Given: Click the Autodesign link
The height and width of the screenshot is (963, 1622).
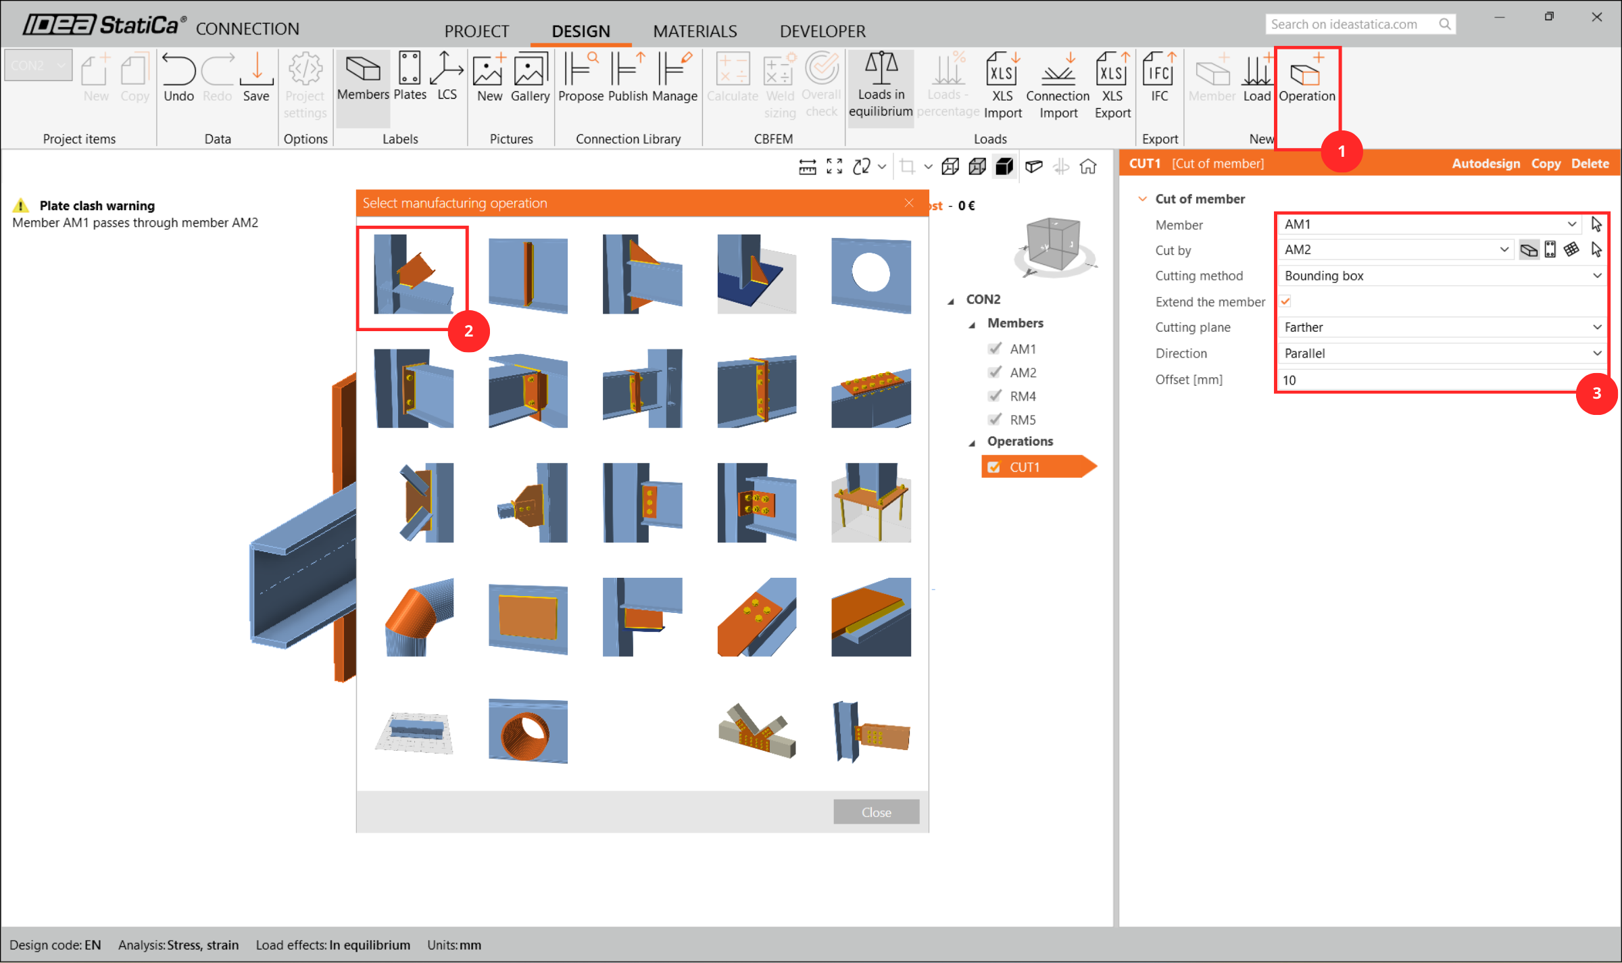Looking at the screenshot, I should click(1485, 164).
